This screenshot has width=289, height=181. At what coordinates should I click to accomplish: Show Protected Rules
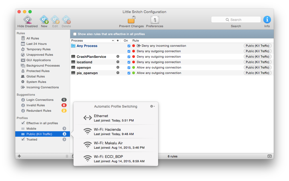(x=38, y=71)
